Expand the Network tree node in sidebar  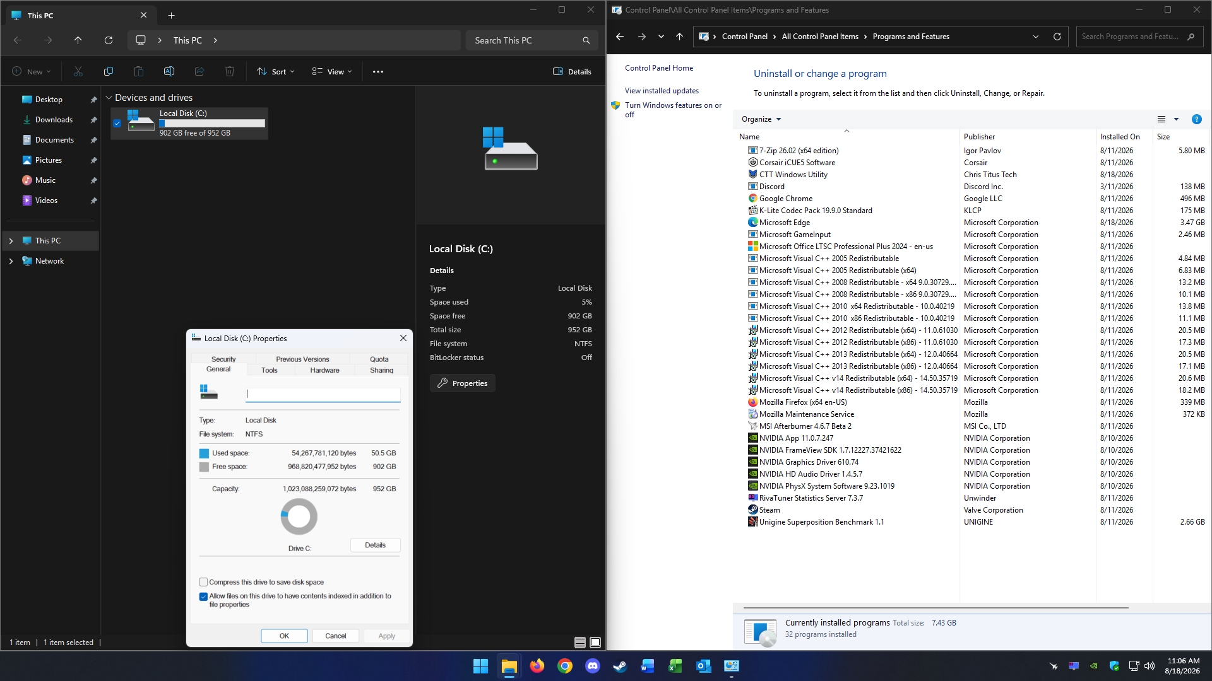click(11, 261)
